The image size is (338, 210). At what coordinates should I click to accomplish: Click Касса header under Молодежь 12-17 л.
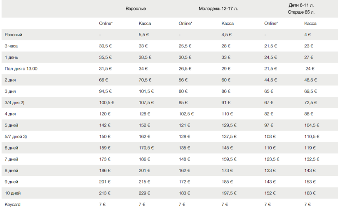point(228,23)
